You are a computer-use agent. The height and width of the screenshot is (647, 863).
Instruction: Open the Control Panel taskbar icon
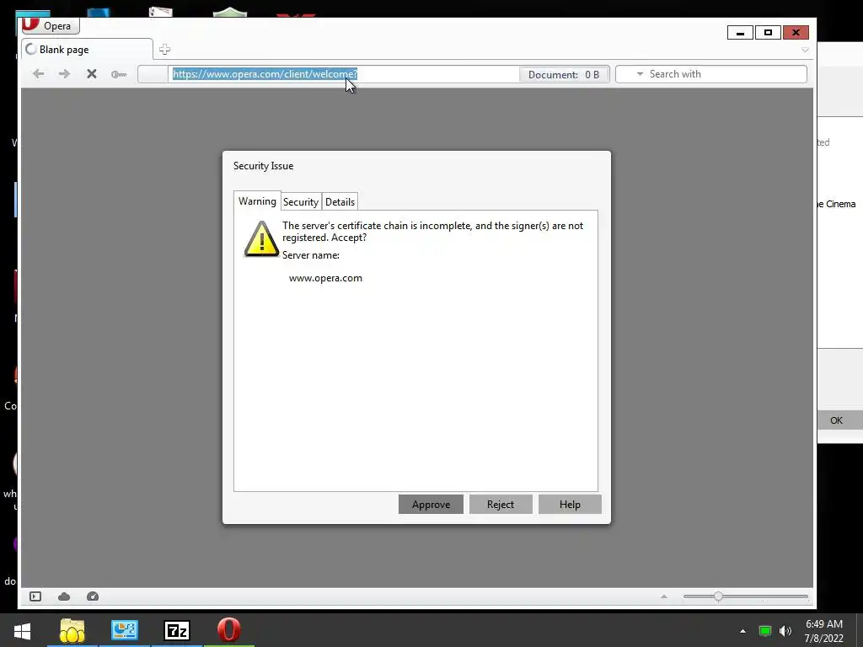click(125, 630)
